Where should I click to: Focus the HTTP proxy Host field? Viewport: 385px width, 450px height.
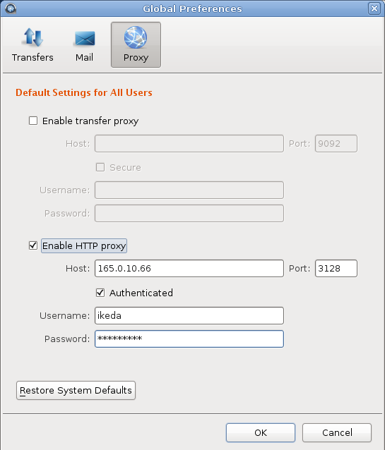(189, 268)
